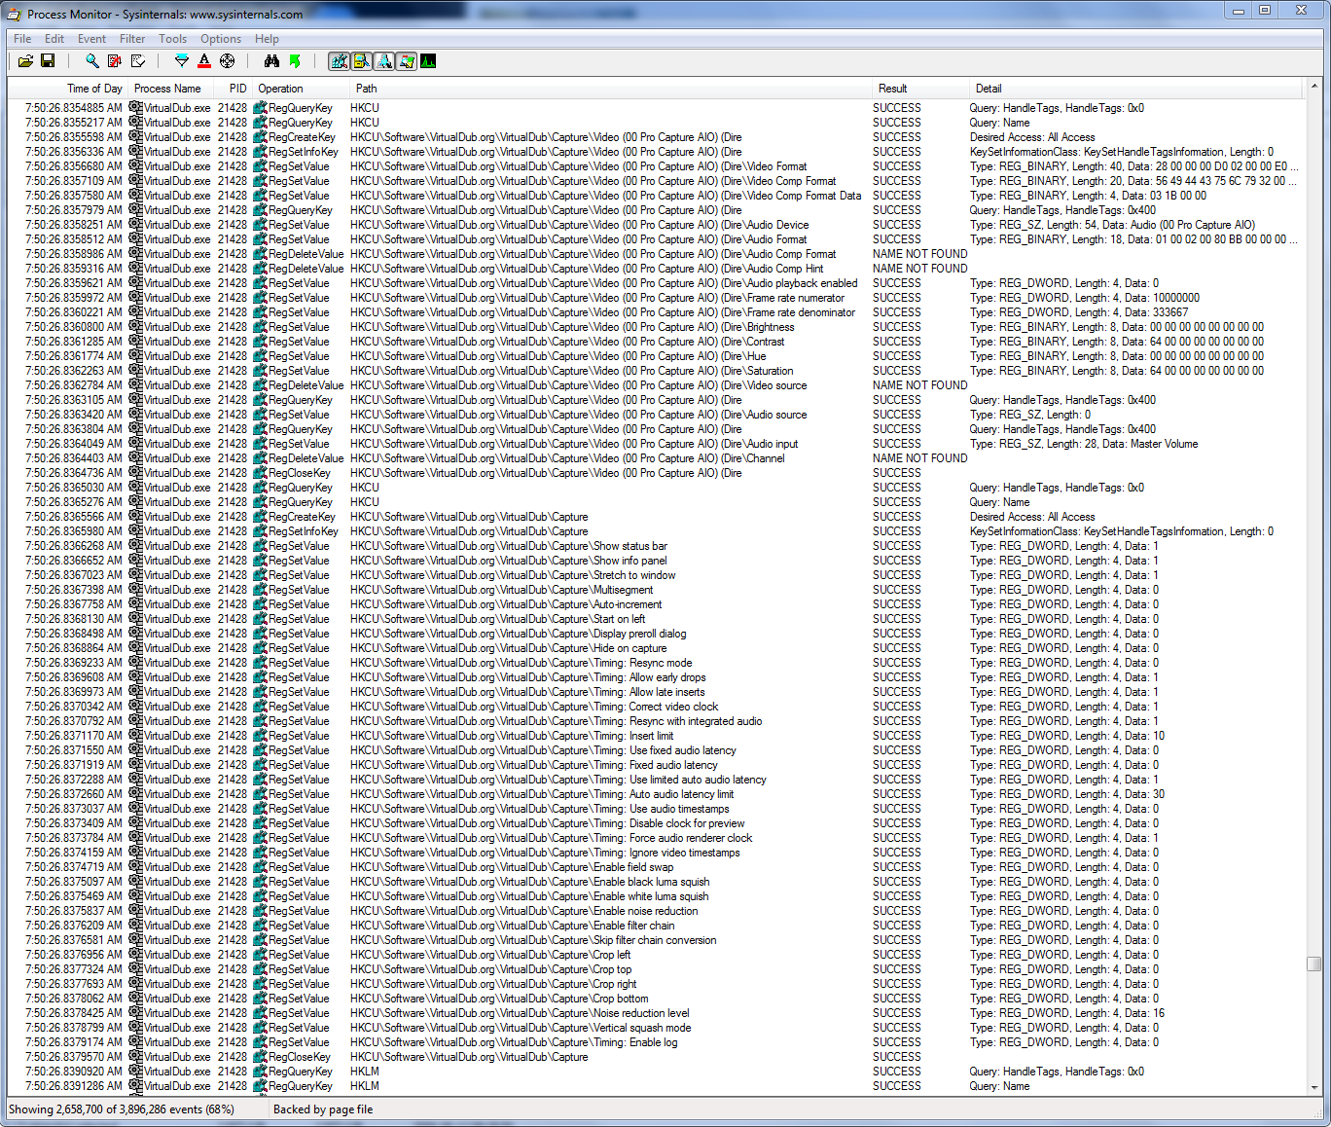Sort by the PID column header
The height and width of the screenshot is (1127, 1331).
click(233, 89)
